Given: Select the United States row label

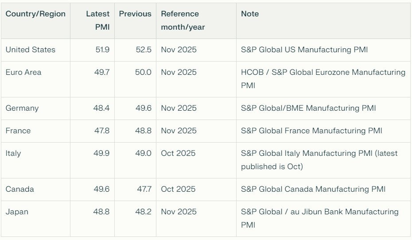Looking at the screenshot, I should [x=31, y=50].
